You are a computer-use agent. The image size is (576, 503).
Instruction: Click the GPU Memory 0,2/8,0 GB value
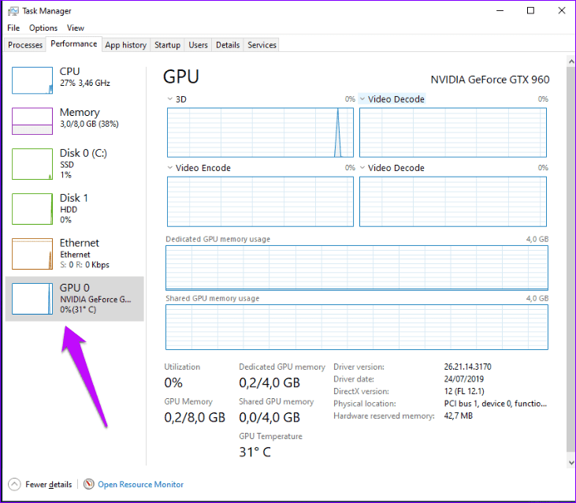(195, 417)
